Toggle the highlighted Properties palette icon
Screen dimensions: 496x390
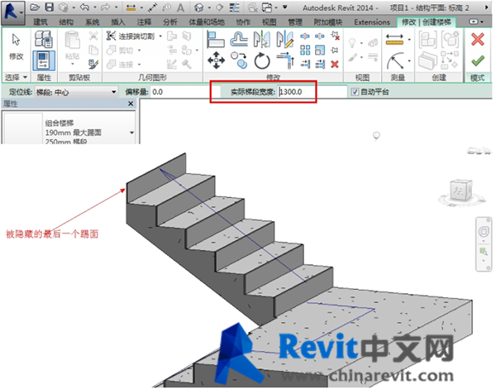coord(44,60)
